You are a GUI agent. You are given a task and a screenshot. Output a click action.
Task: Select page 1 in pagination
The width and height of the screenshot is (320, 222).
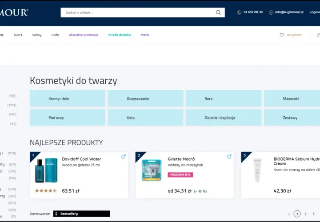pos(297,214)
